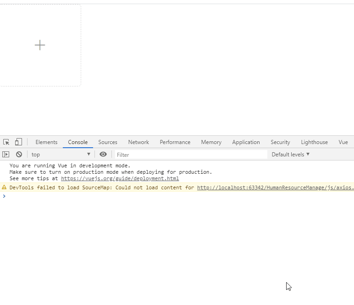Select the Console tab
The image size is (354, 305).
click(78, 142)
